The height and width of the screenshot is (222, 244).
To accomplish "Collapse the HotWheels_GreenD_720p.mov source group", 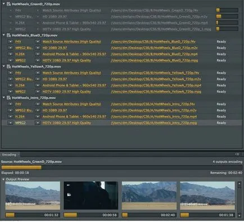I will click(3, 4).
